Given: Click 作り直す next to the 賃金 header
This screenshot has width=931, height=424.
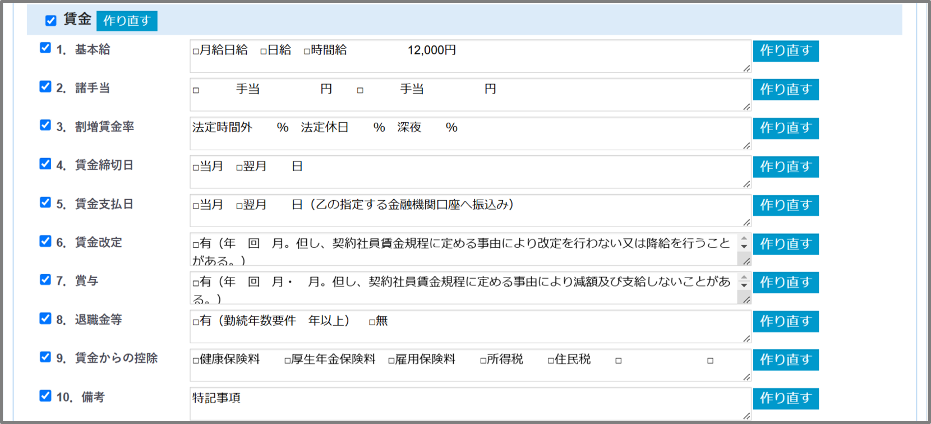Looking at the screenshot, I should click(x=127, y=21).
